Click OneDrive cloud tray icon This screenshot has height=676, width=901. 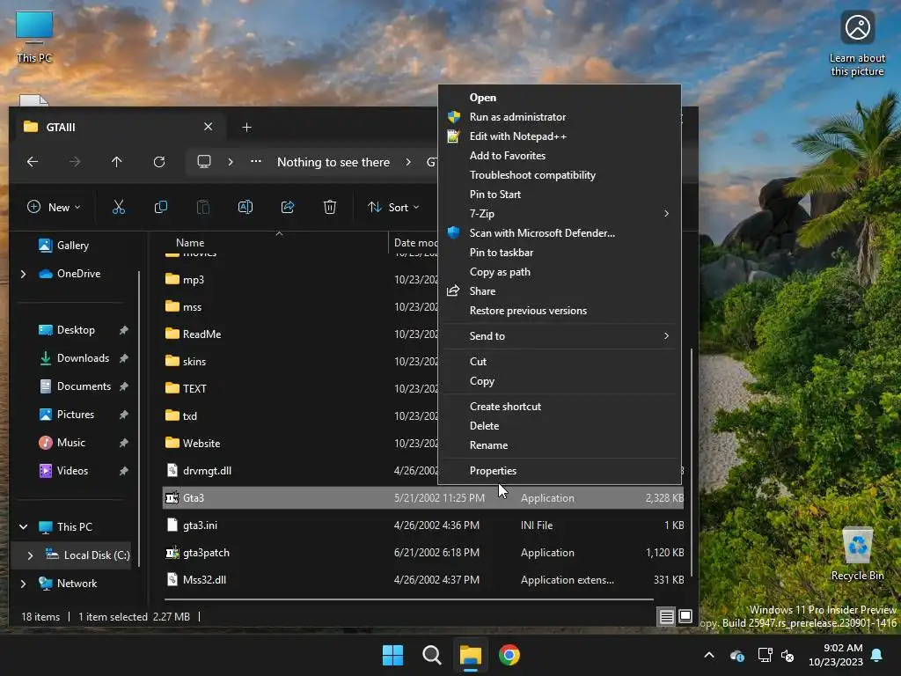[737, 655]
